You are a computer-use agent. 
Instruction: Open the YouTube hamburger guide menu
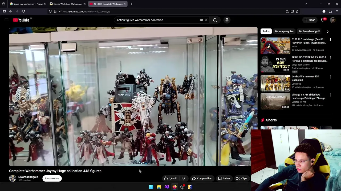tap(6, 20)
